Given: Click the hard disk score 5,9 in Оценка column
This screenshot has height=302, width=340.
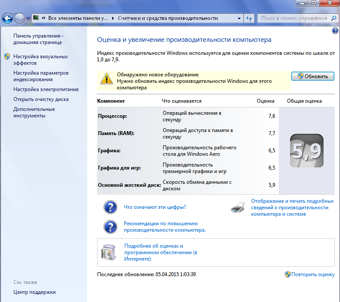Looking at the screenshot, I should tap(272, 185).
